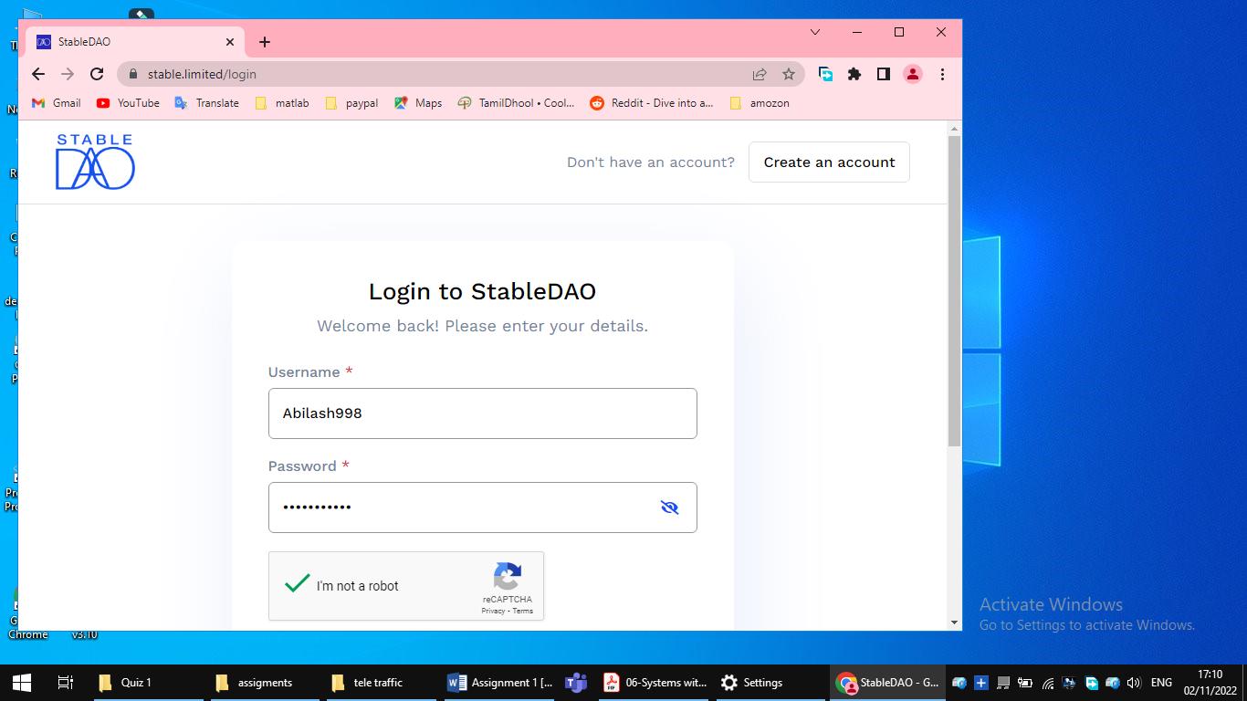Click the share page icon in address bar
Viewport: 1247px width, 701px height.
tap(760, 74)
